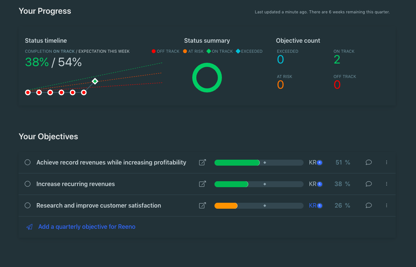
Task: Open external link for "Research and improve customer satisfaction"
Action: tap(202, 205)
